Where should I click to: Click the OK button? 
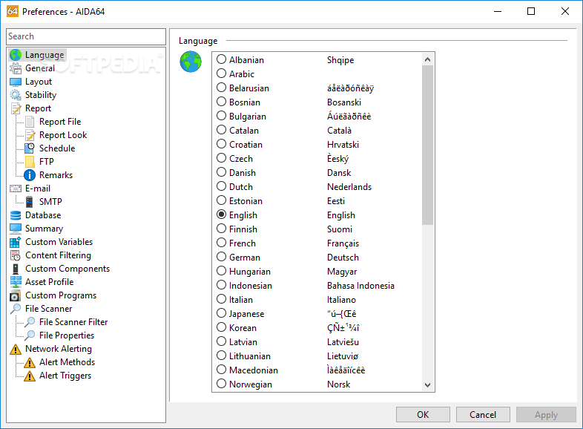[x=423, y=414]
